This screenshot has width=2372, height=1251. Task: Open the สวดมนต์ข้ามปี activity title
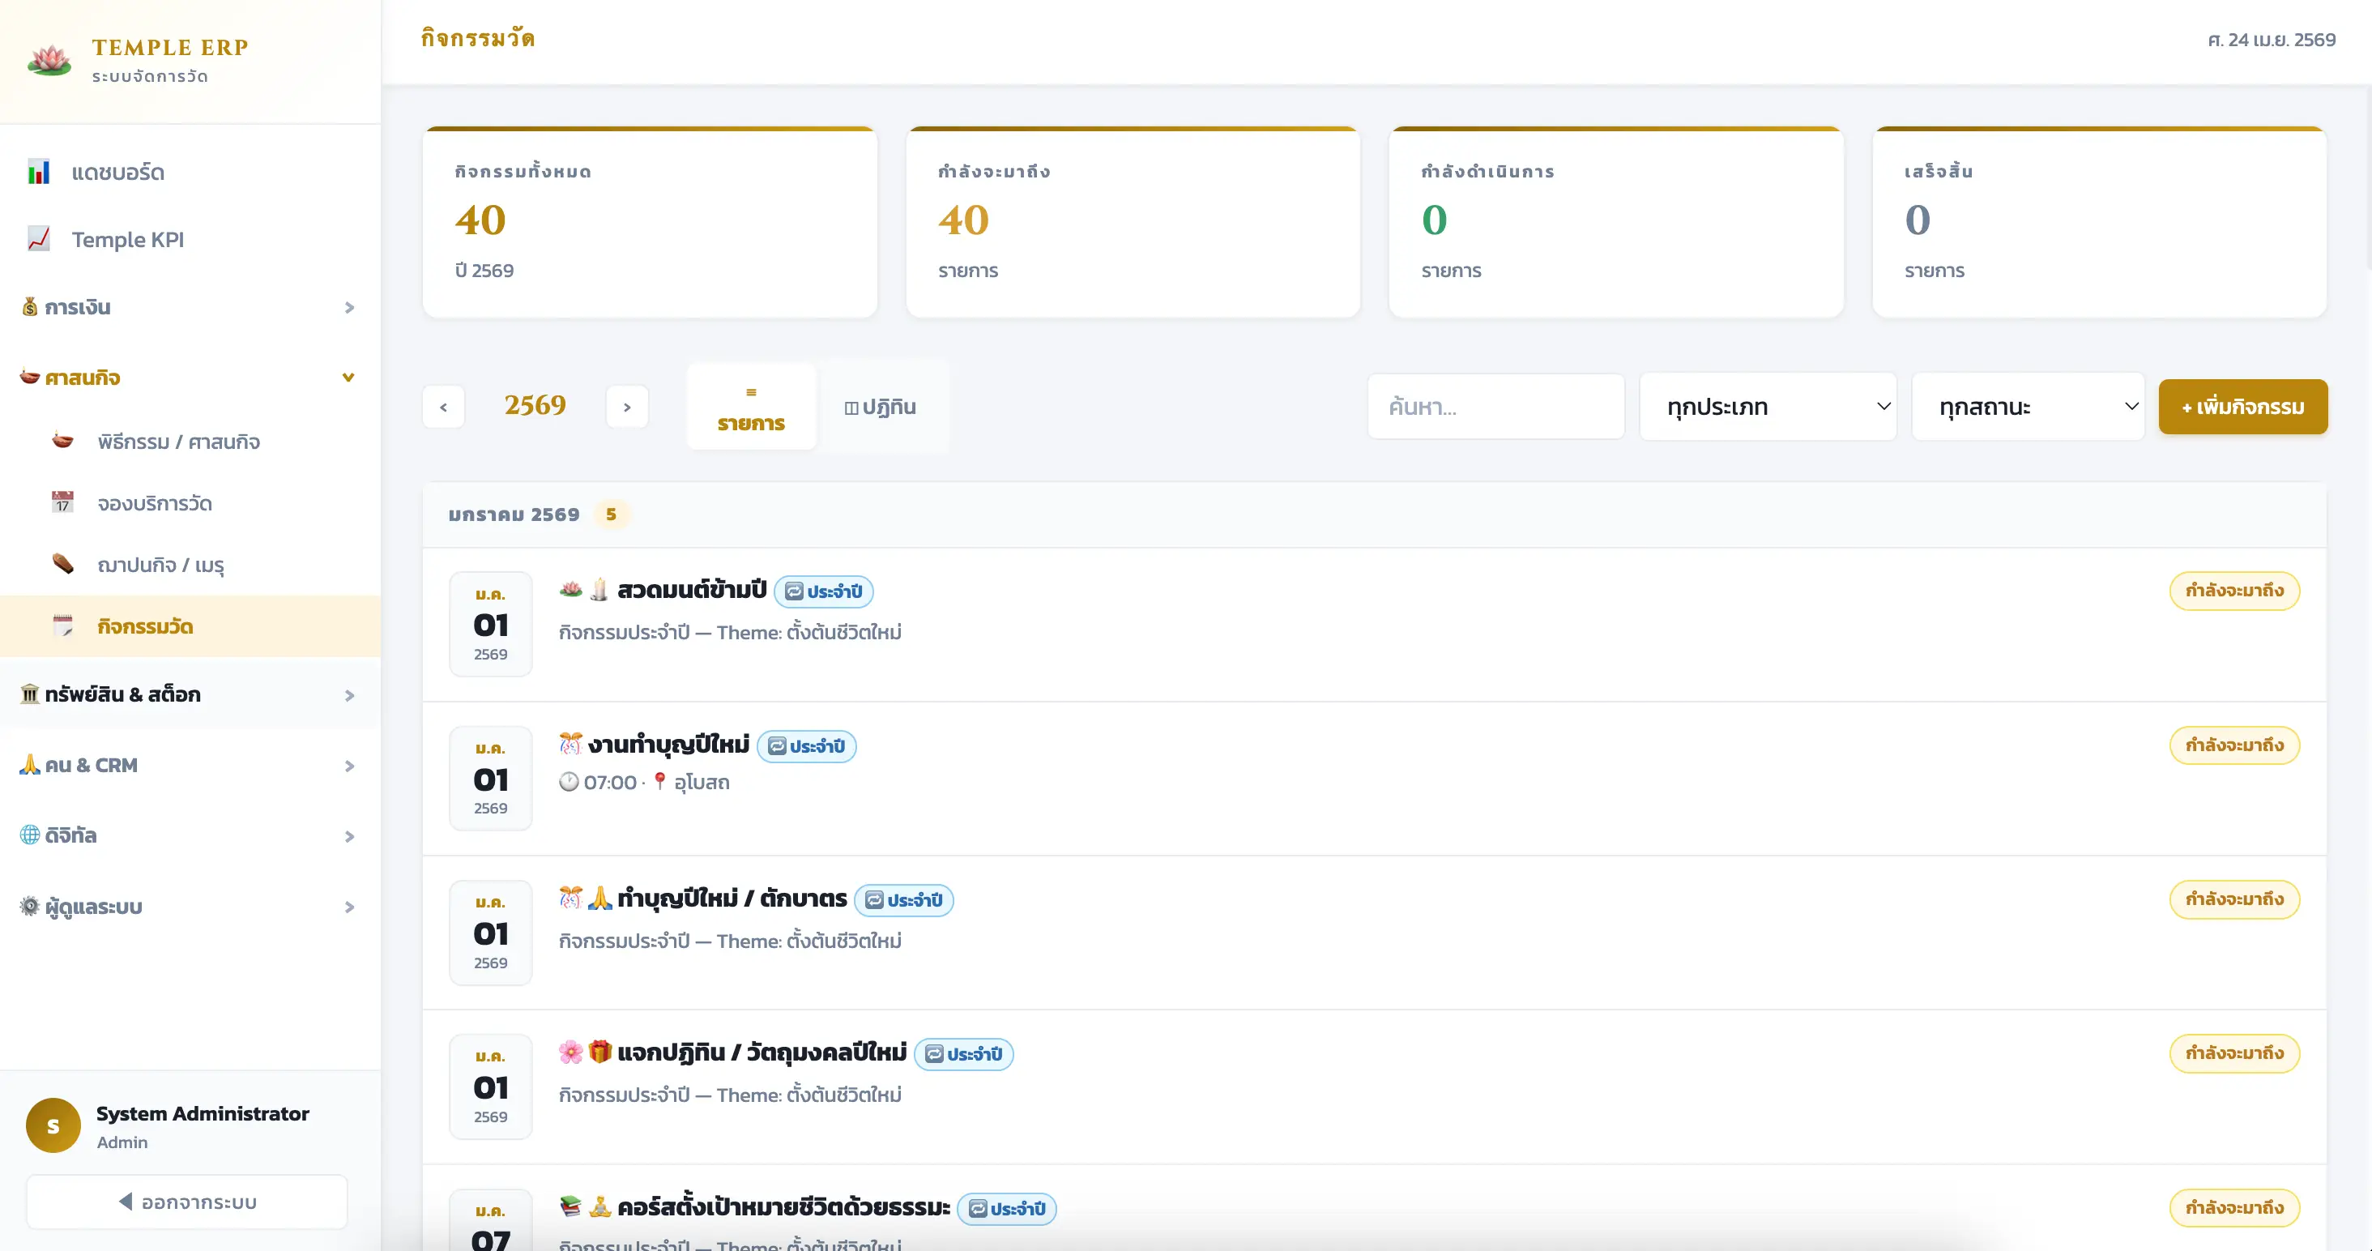tap(692, 590)
